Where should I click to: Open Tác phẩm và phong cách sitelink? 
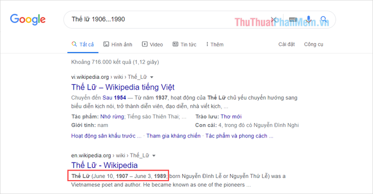click(x=239, y=136)
